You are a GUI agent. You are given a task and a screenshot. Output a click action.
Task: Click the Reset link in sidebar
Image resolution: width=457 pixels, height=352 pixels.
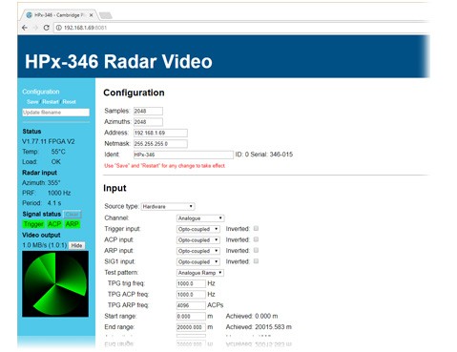point(69,102)
